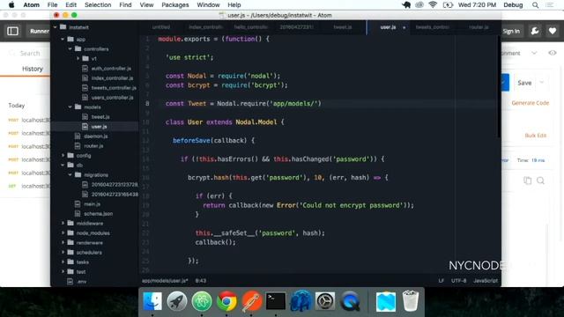The height and width of the screenshot is (317, 564).
Task: Expand the renderware folder
Action: pos(63,243)
